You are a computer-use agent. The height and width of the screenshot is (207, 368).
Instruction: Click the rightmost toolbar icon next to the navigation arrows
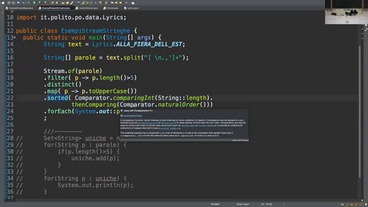(x=133, y=3)
